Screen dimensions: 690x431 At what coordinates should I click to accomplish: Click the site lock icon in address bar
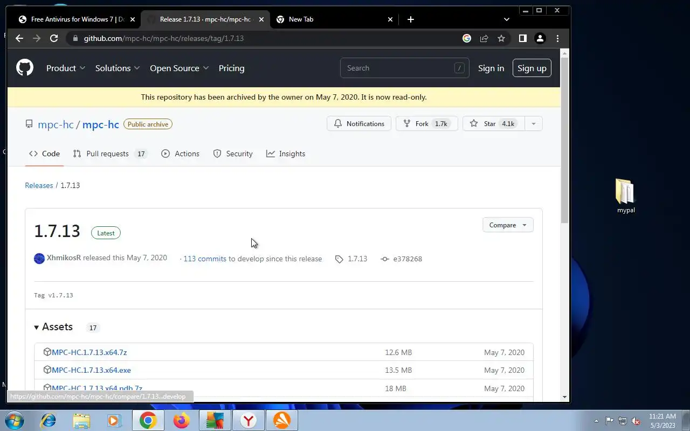pos(75,38)
